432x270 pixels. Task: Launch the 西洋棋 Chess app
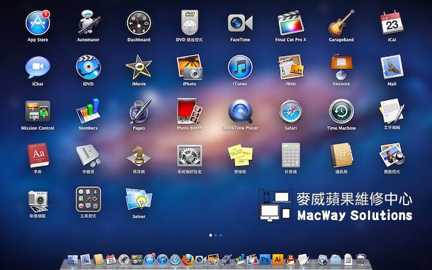click(139, 156)
